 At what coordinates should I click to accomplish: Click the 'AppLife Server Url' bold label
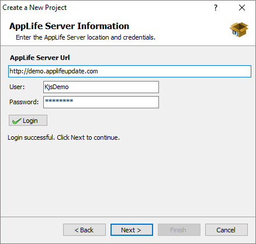coord(40,58)
